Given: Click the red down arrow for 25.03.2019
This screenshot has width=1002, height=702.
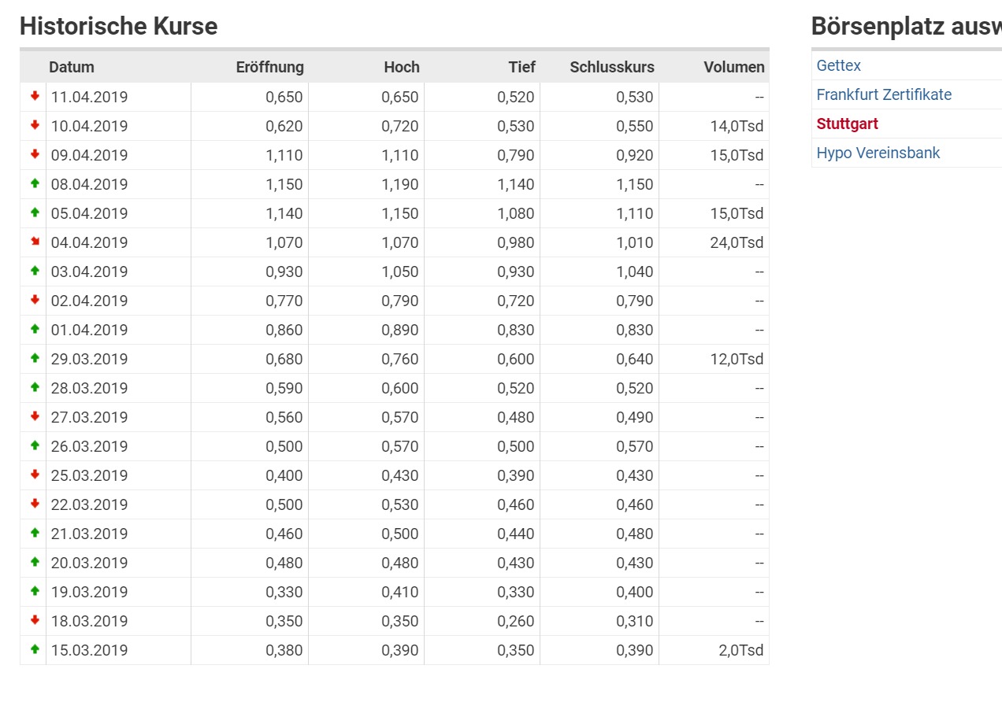Looking at the screenshot, I should point(35,475).
